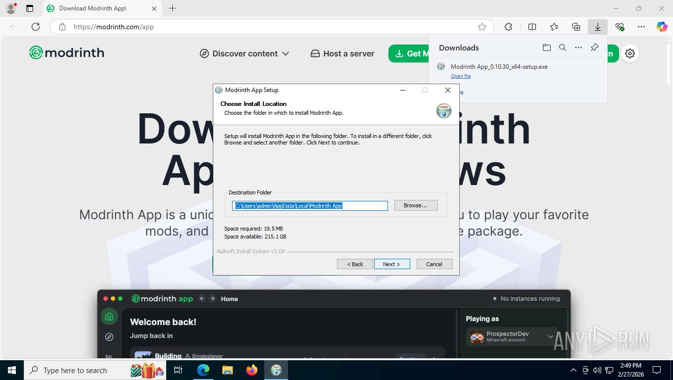673x380 pixels.
Task: Click the address bar URL
Action: (x=114, y=27)
